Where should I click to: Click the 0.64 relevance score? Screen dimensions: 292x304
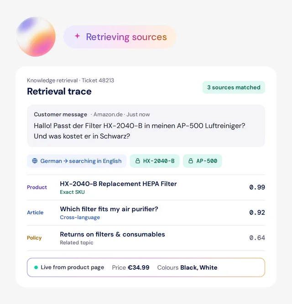(x=257, y=238)
